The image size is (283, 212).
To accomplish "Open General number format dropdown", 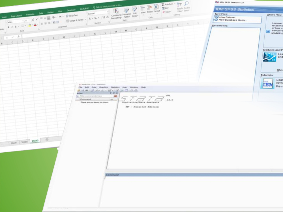I will tap(107, 12).
